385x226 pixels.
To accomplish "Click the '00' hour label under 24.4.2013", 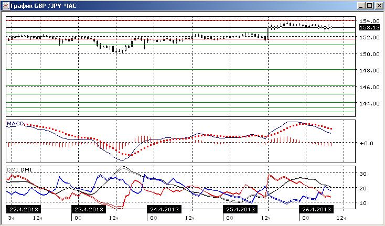I will [154, 218].
